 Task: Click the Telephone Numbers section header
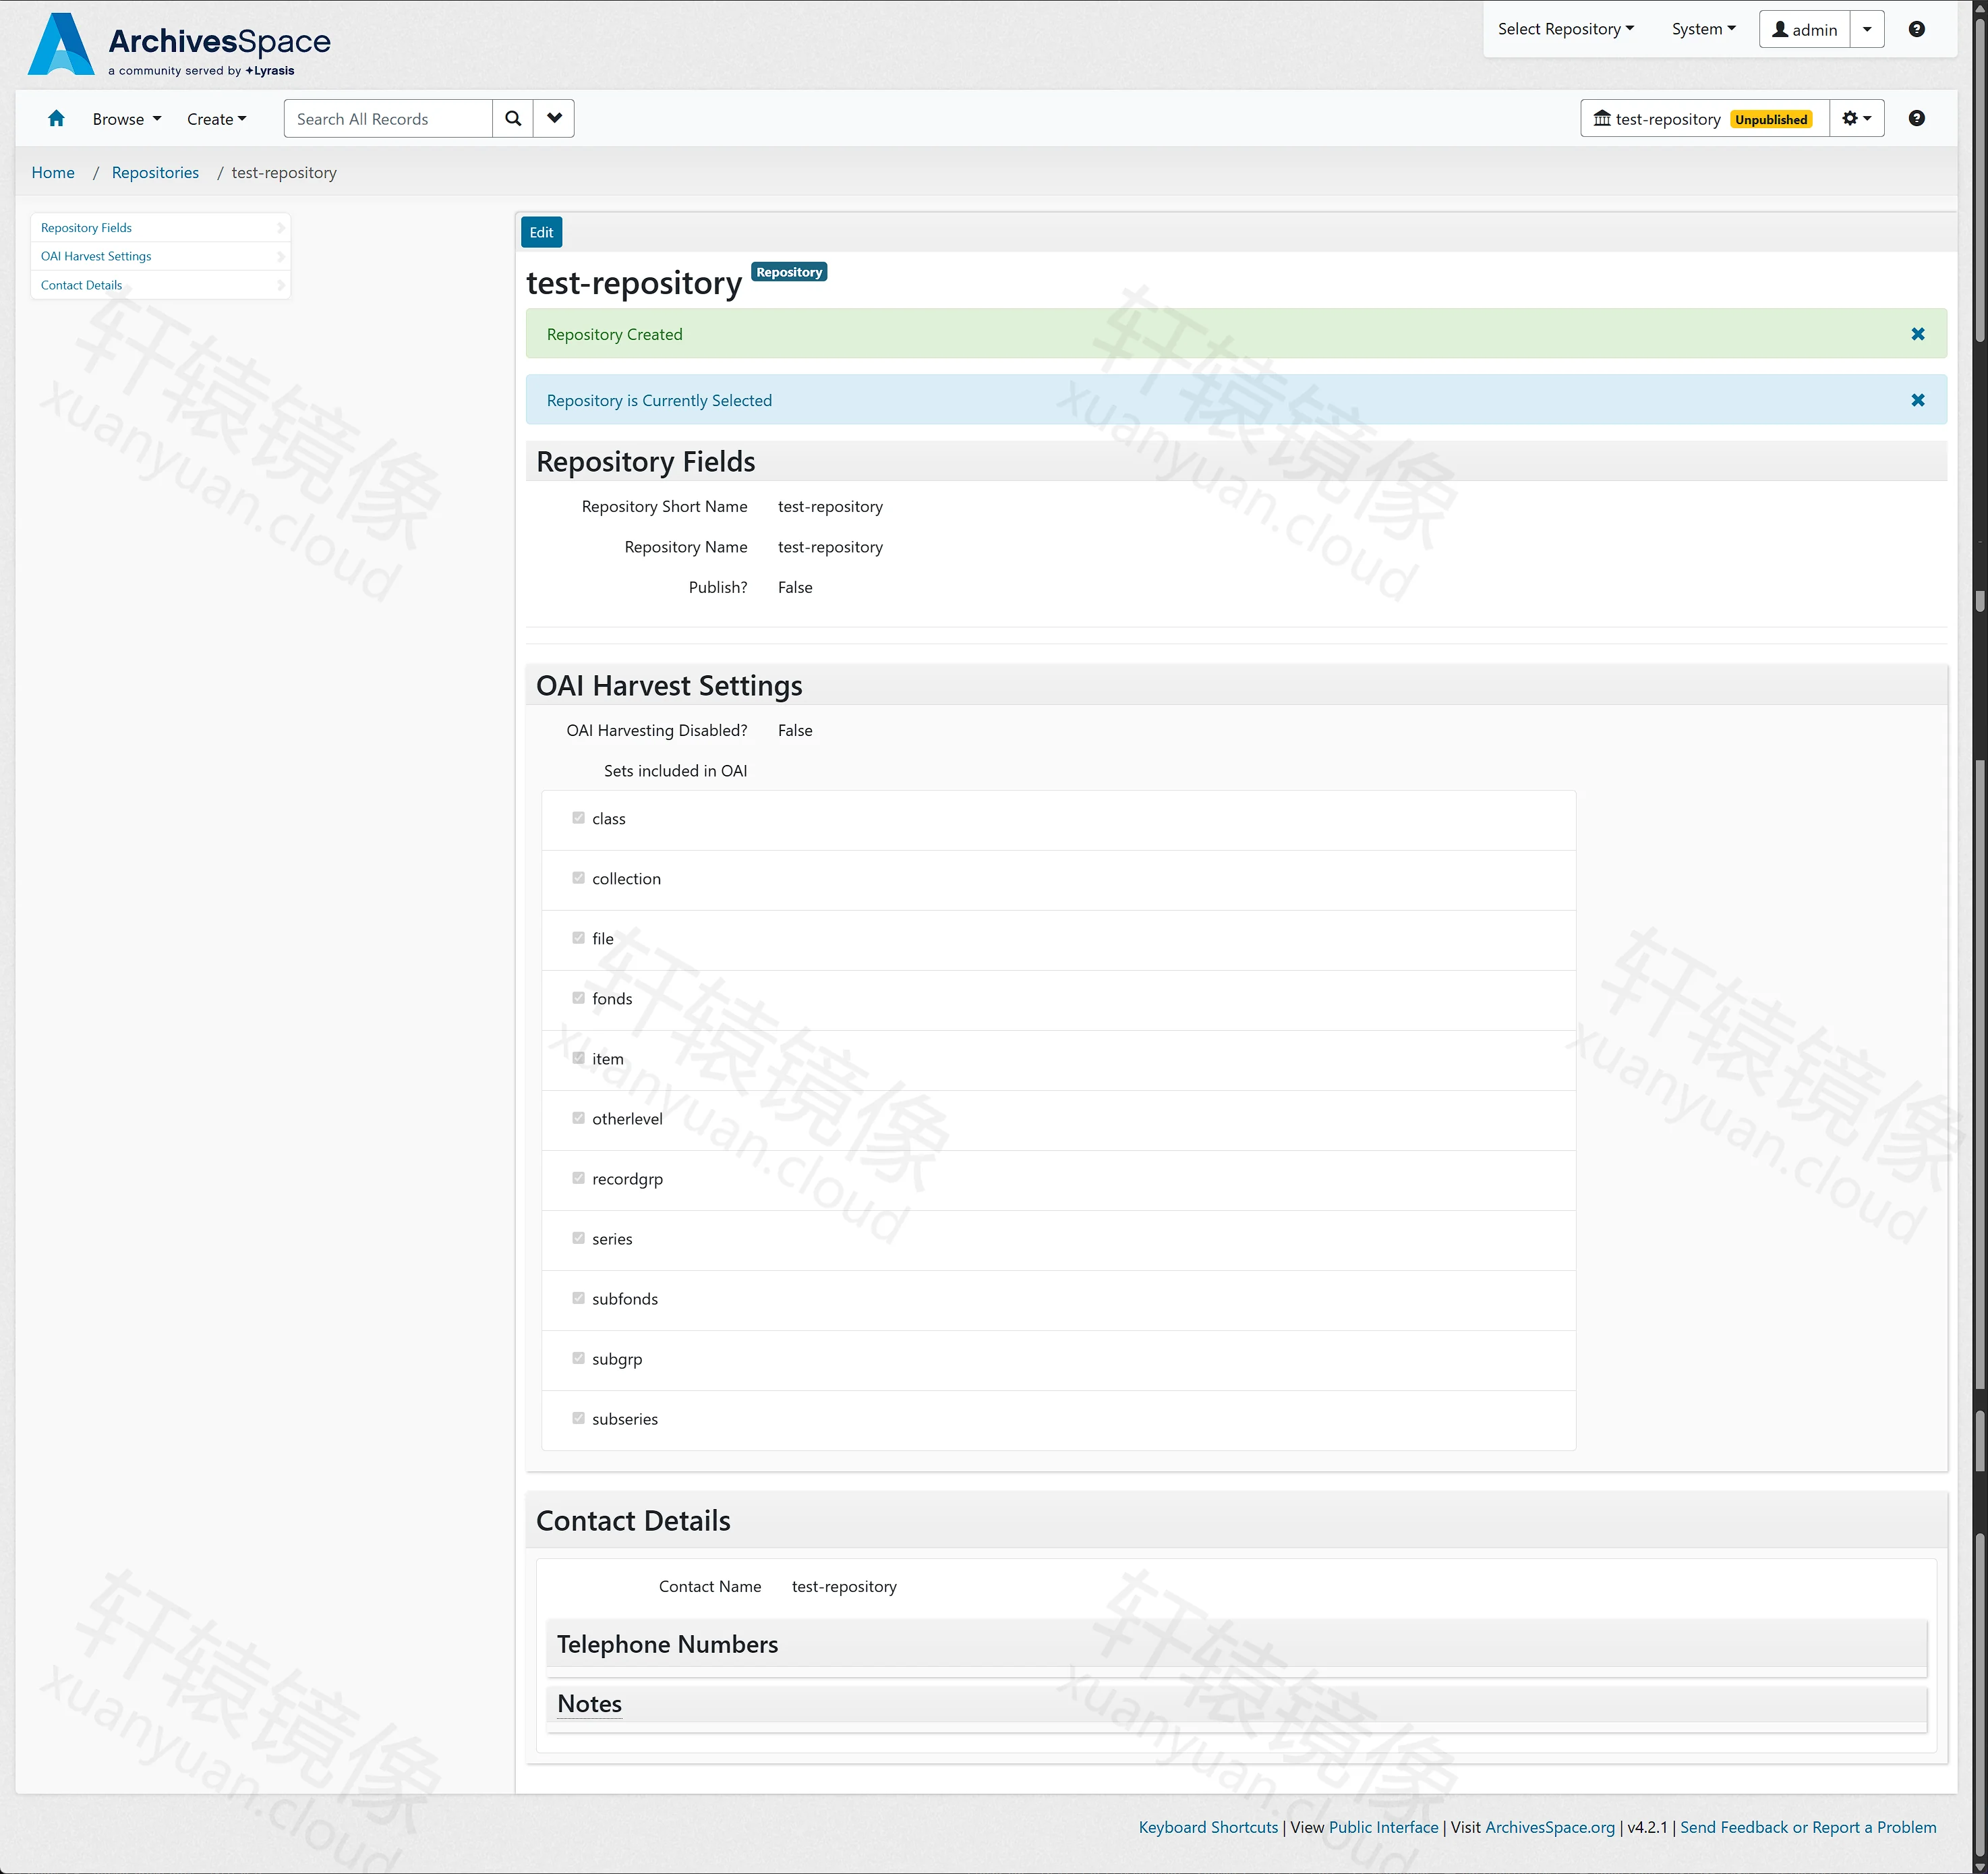tap(1236, 1645)
